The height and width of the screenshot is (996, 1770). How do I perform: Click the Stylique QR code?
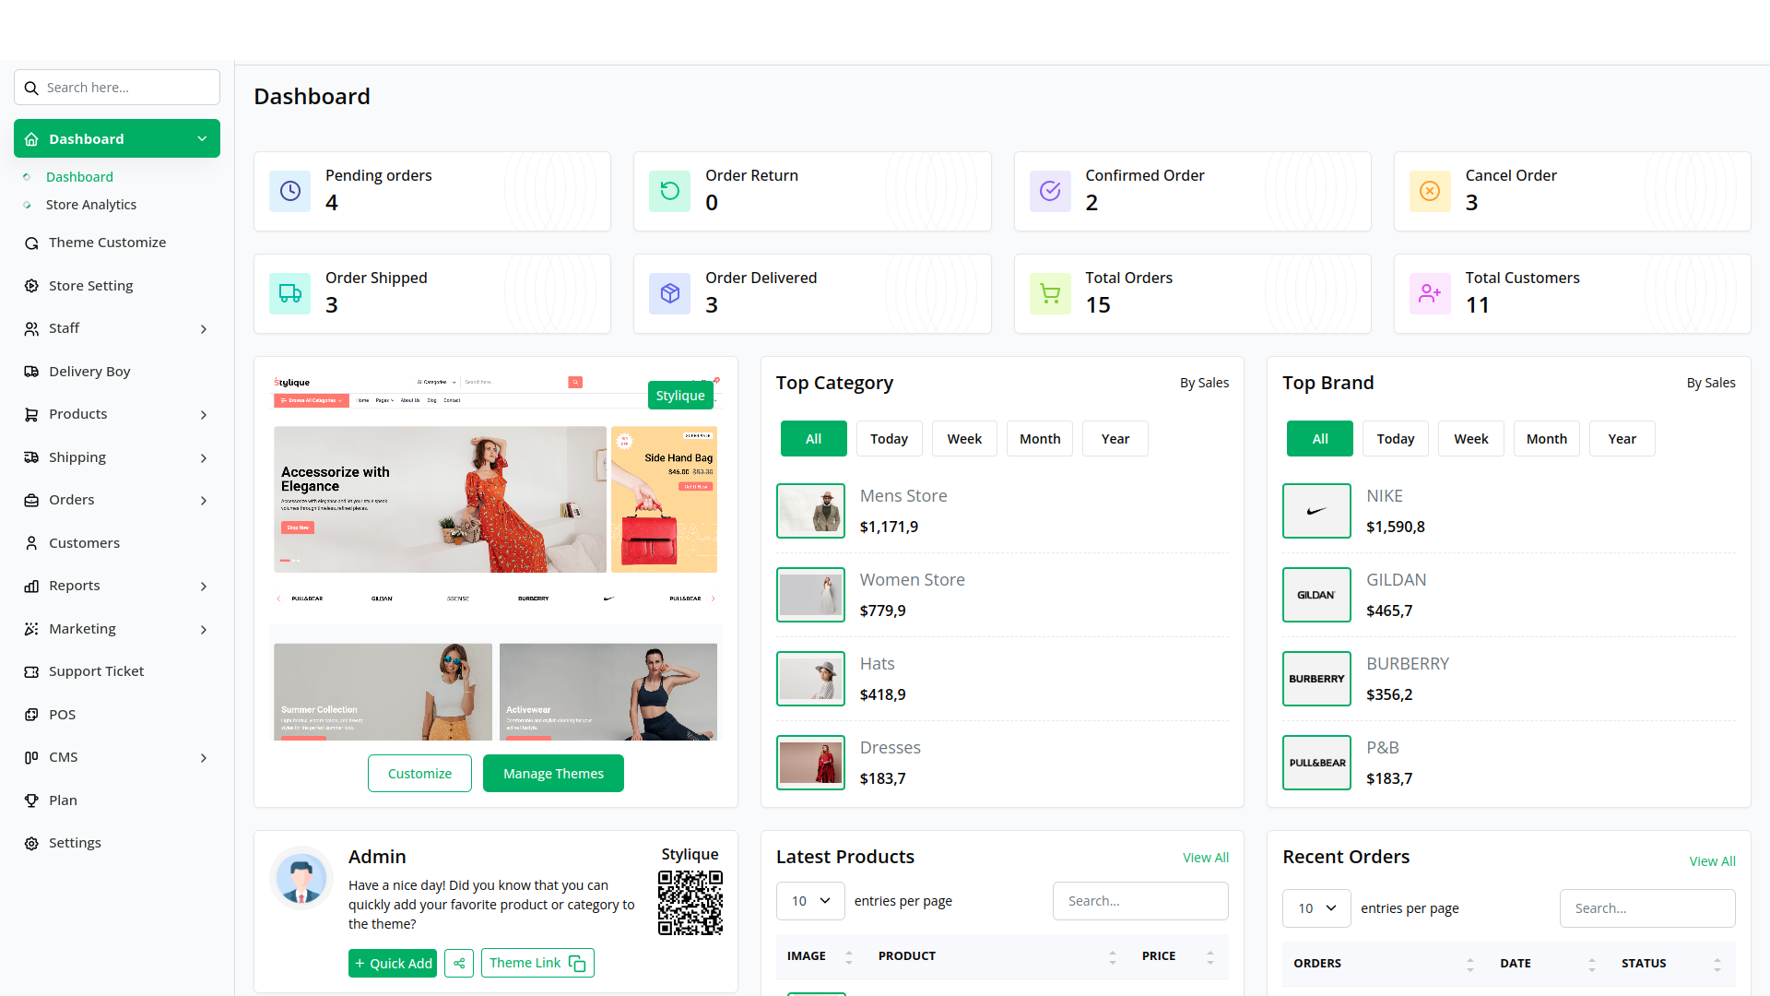coord(690,903)
